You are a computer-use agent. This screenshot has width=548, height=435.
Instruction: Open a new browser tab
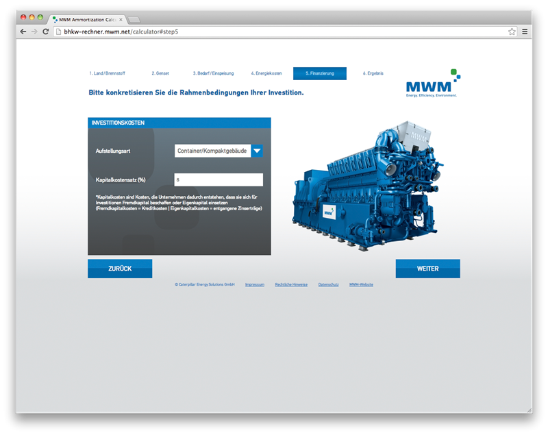[x=134, y=20]
